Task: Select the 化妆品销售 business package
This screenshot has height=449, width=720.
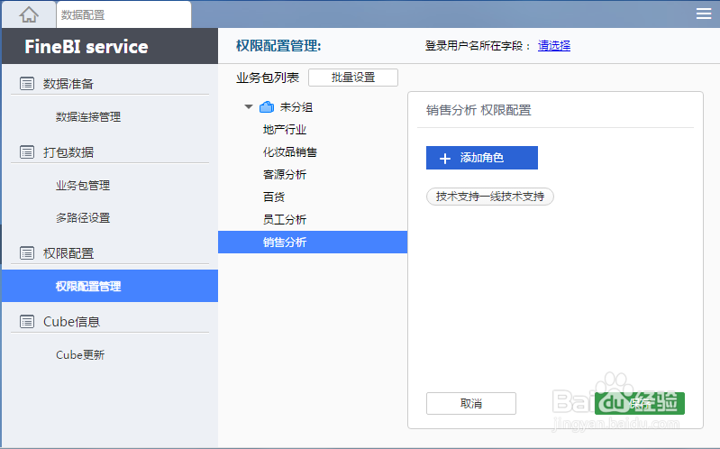Action: [x=290, y=152]
